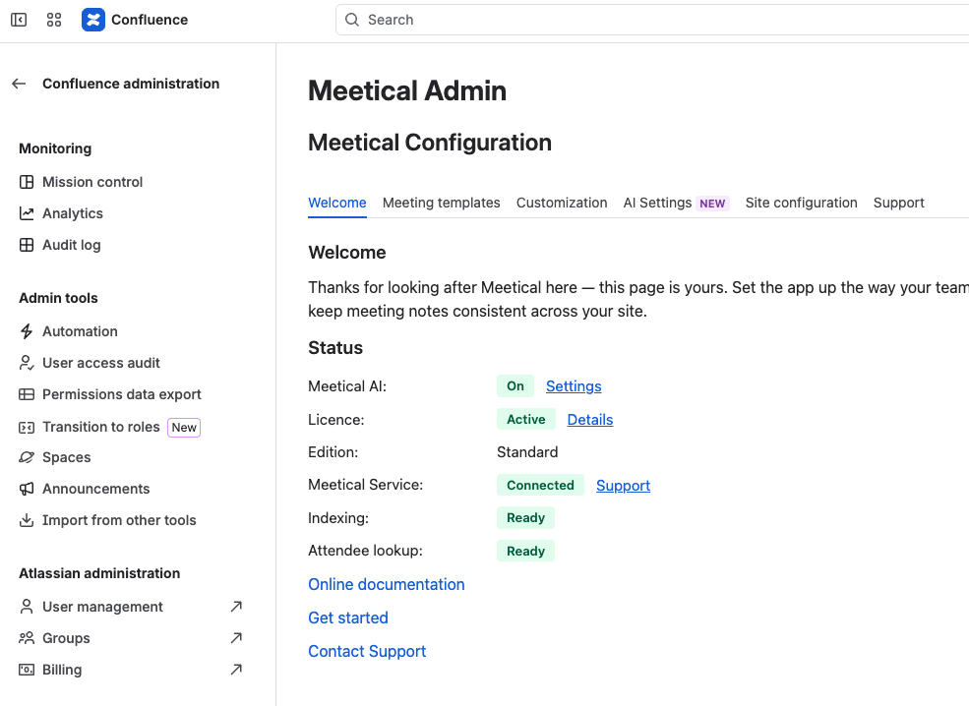Click the User management external arrow
This screenshot has height=706, width=969.
[x=236, y=607]
